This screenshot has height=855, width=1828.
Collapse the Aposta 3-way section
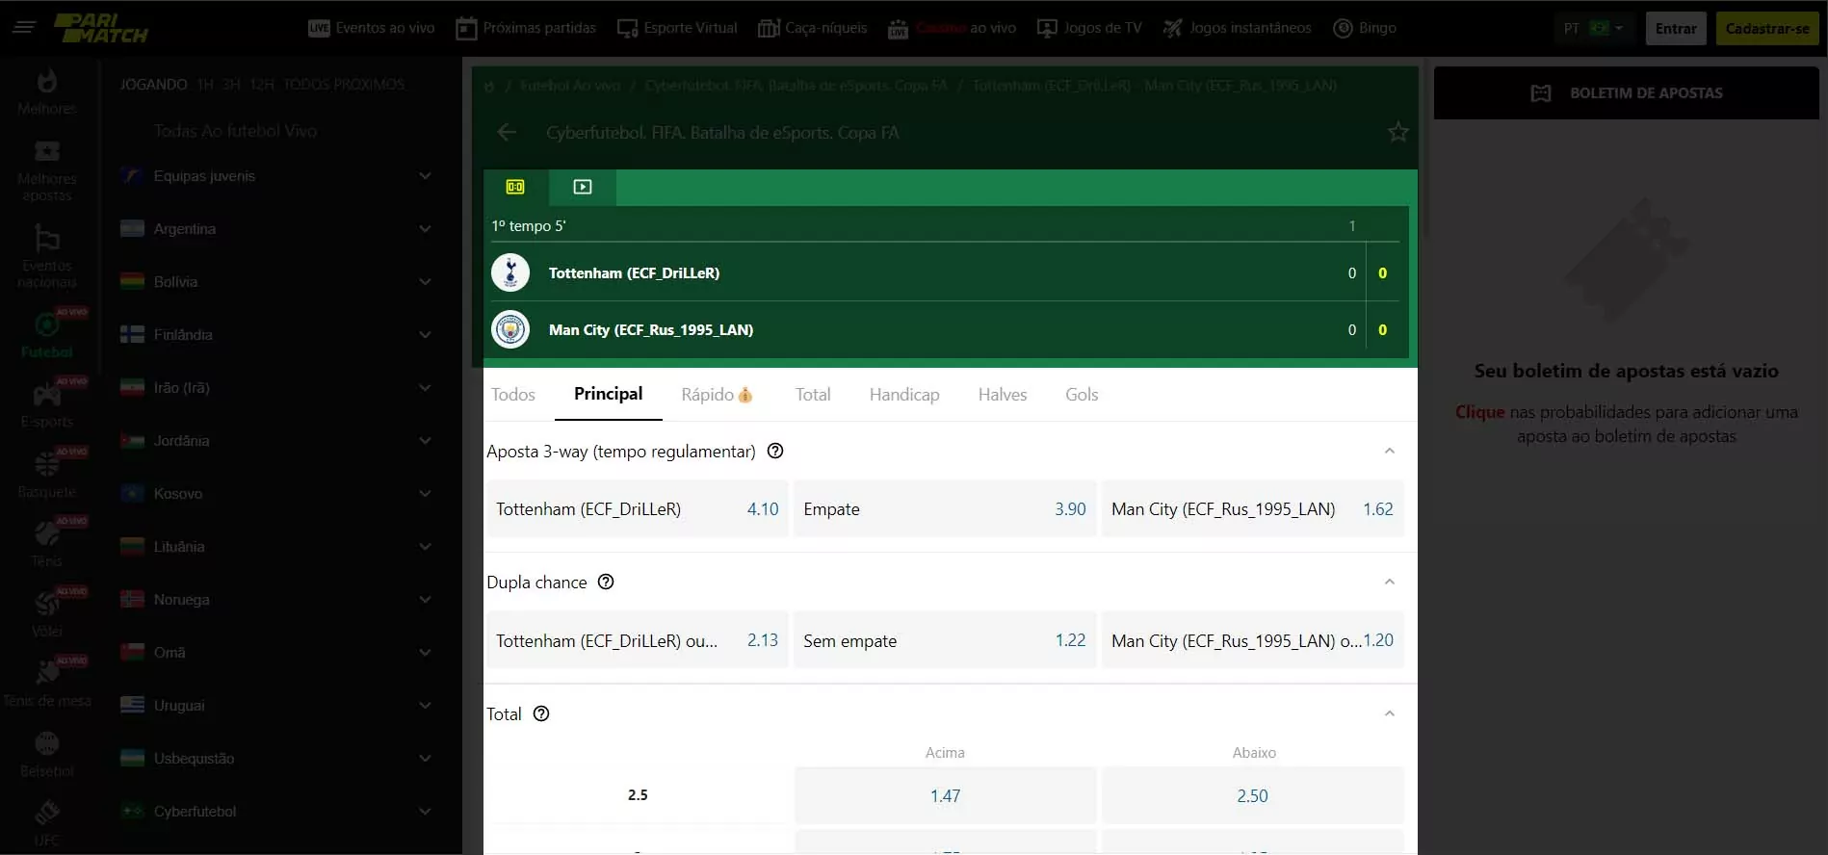1389,451
